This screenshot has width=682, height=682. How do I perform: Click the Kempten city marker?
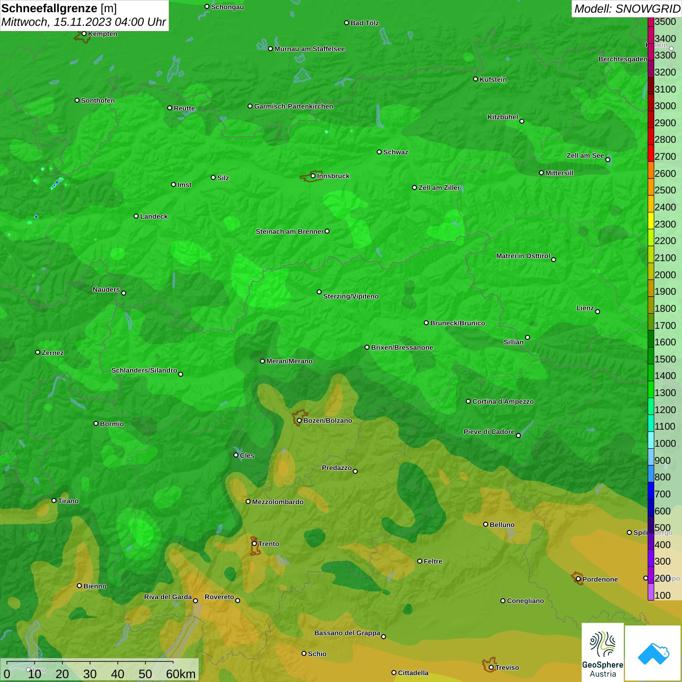[x=84, y=34]
